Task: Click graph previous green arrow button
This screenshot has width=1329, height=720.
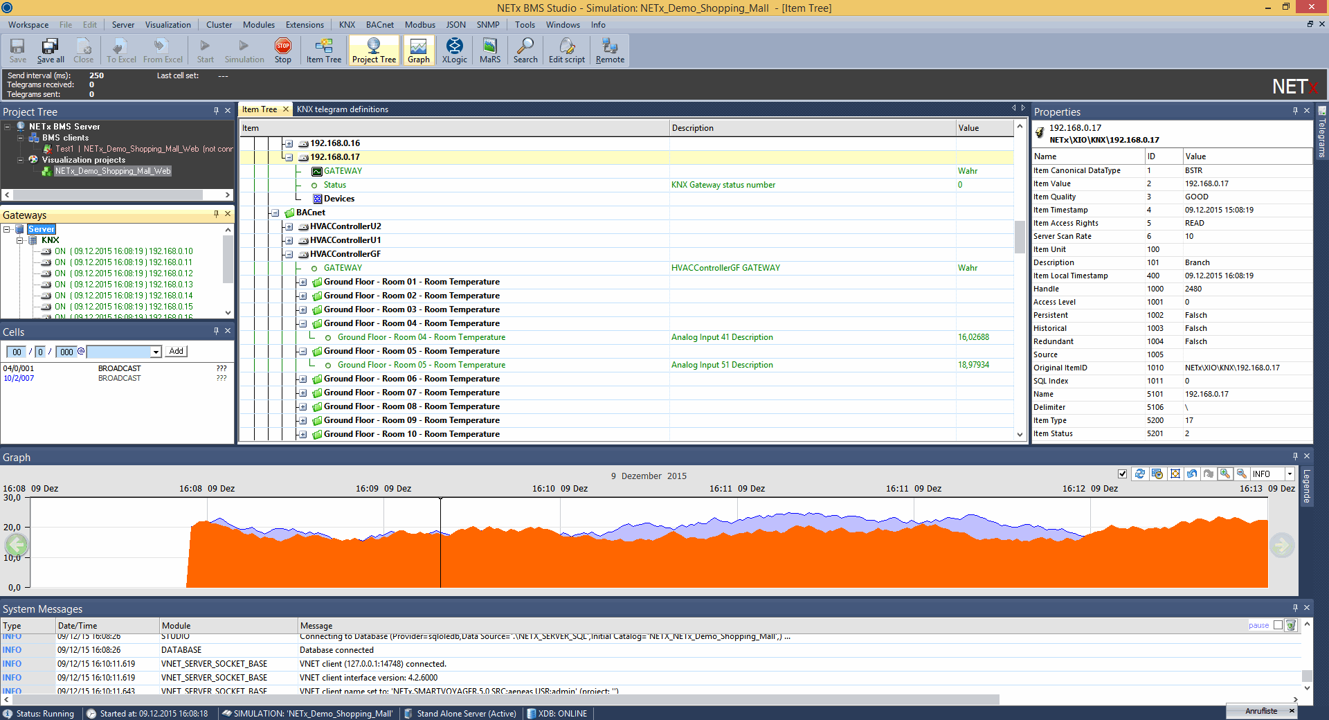Action: (17, 545)
